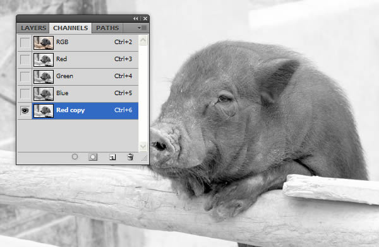
Task: Select the Red channel name
Action: pos(61,59)
